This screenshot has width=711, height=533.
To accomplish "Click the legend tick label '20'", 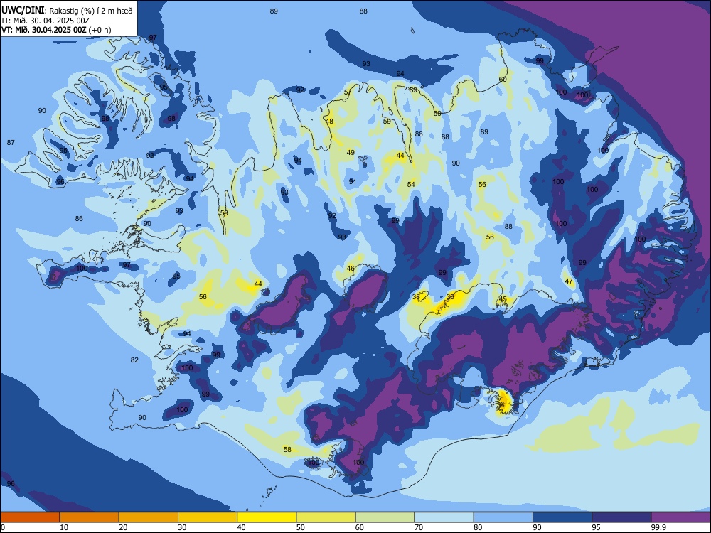I will tap(123, 527).
